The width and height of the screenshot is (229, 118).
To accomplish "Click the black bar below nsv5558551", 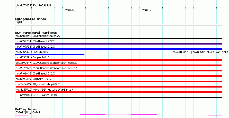I will pyautogui.click(x=118, y=38).
